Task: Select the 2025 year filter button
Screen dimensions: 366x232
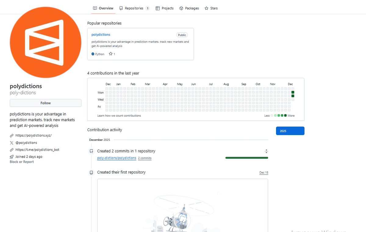Action: (x=290, y=131)
